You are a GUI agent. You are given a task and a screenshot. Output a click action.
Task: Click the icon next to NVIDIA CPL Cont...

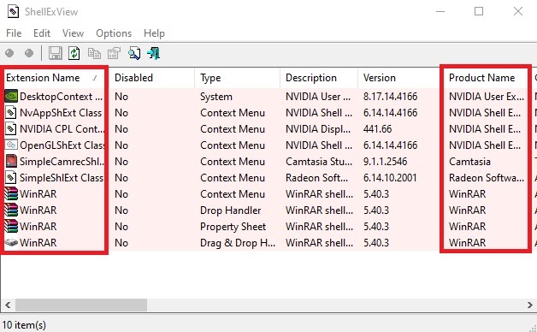tap(11, 129)
